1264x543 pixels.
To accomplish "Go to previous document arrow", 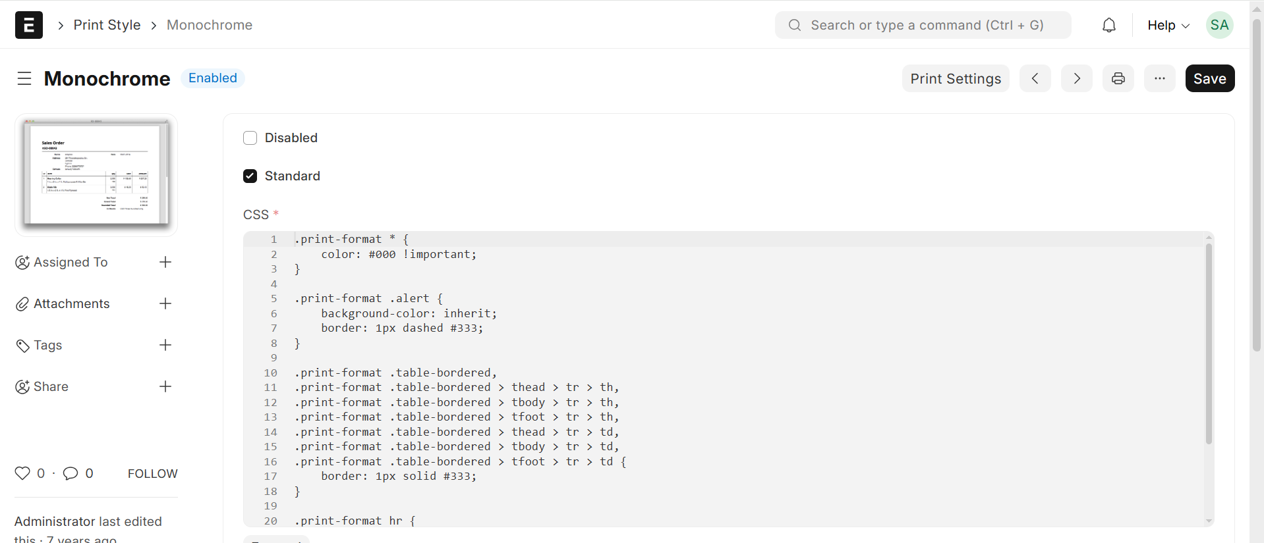I will 1035,78.
